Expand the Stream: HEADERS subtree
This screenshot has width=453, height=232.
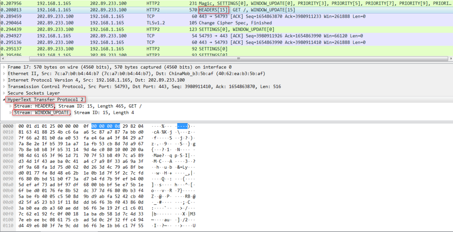11,106
